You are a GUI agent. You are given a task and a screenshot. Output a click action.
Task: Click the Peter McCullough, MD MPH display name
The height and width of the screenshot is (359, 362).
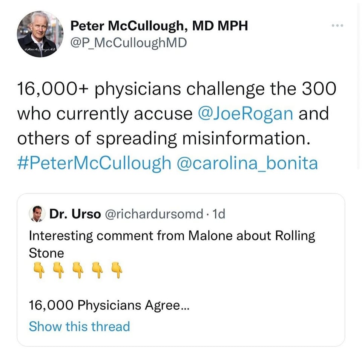coord(159,26)
